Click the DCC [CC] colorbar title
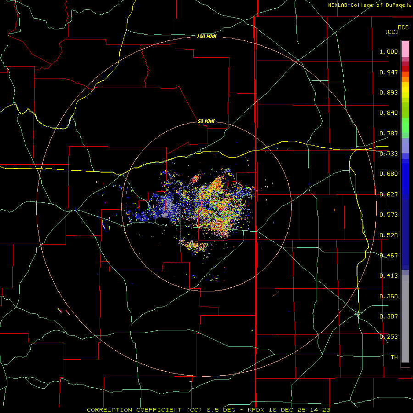The image size is (413, 413). click(397, 29)
